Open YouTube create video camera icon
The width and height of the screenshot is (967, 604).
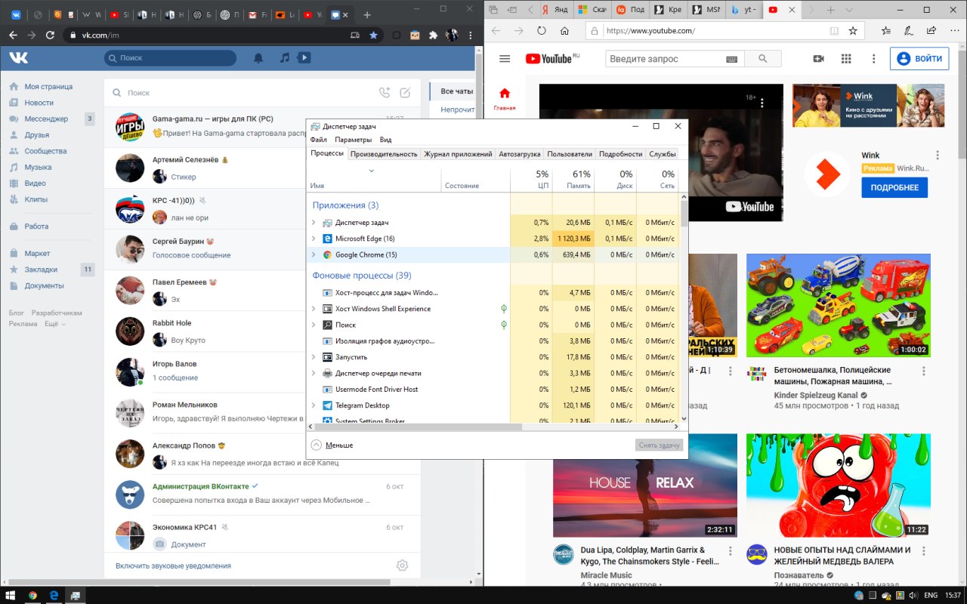[x=818, y=59]
